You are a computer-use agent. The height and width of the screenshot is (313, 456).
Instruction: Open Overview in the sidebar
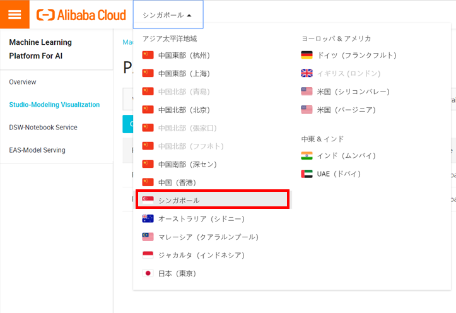click(23, 82)
